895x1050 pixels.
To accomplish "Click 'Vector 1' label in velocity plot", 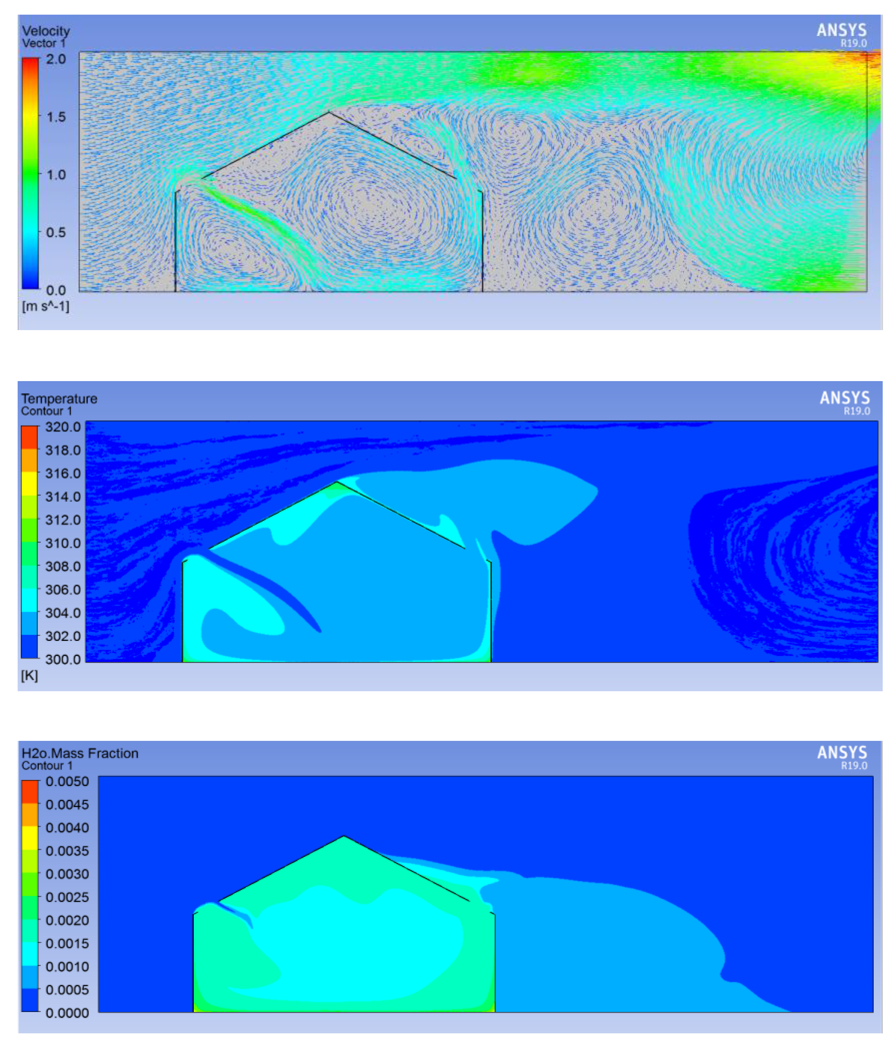I will [x=44, y=43].
